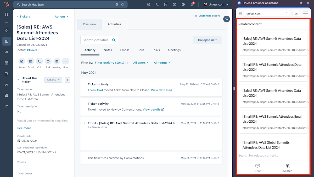Open the Filter activity (10/17) dropdown
The width and height of the screenshot is (314, 177).
[111, 62]
